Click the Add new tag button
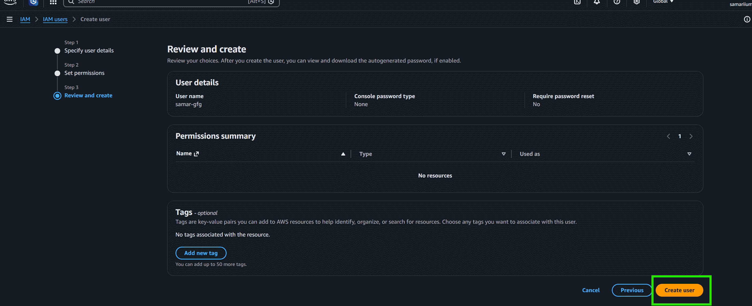Image resolution: width=752 pixels, height=306 pixels. pos(201,253)
